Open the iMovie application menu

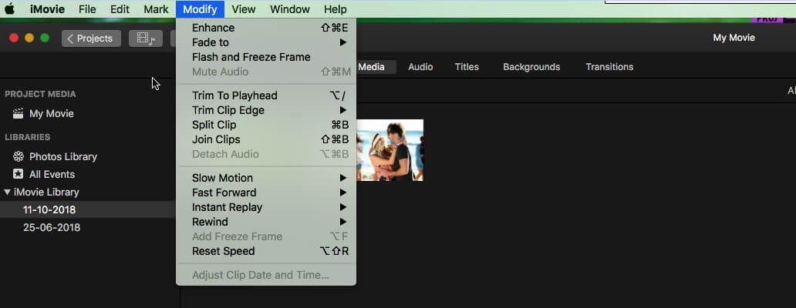47,9
